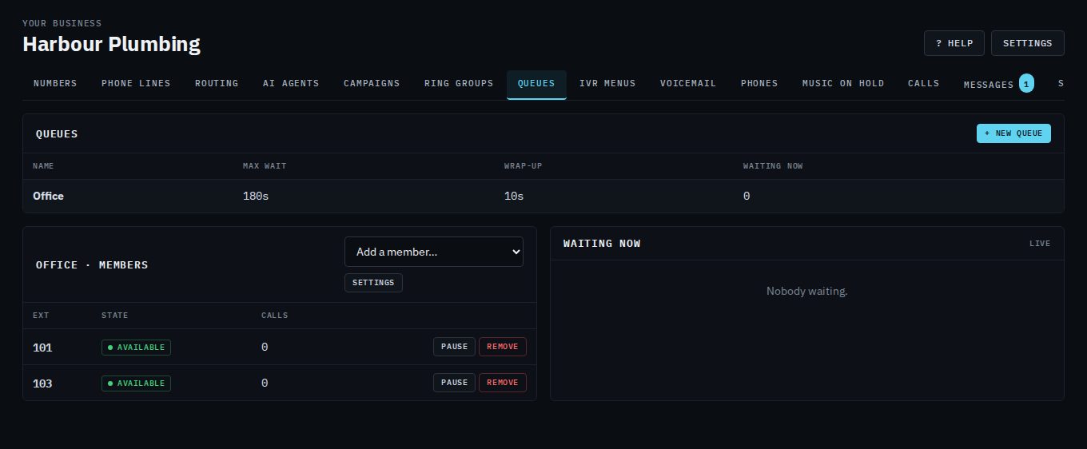The image size is (1087, 449).
Task: Switch to Music On Hold tab
Action: coord(843,84)
